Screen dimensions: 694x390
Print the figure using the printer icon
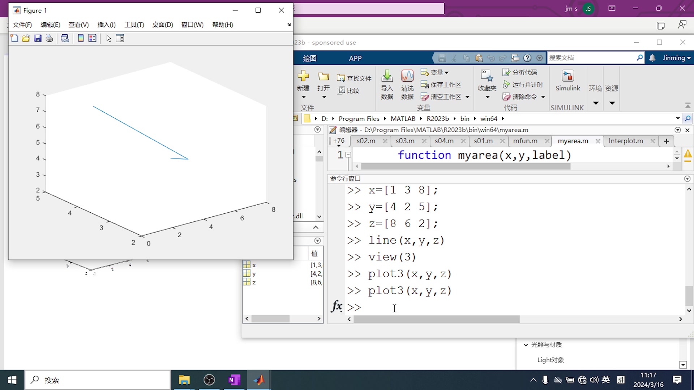tap(49, 38)
